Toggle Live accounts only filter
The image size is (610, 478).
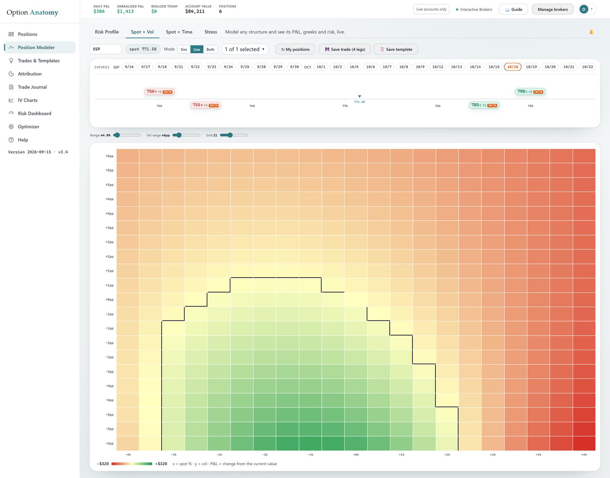[431, 10]
